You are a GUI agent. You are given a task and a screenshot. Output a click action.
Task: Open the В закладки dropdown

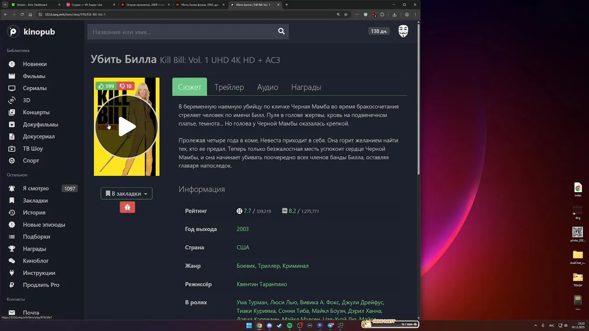coord(127,194)
